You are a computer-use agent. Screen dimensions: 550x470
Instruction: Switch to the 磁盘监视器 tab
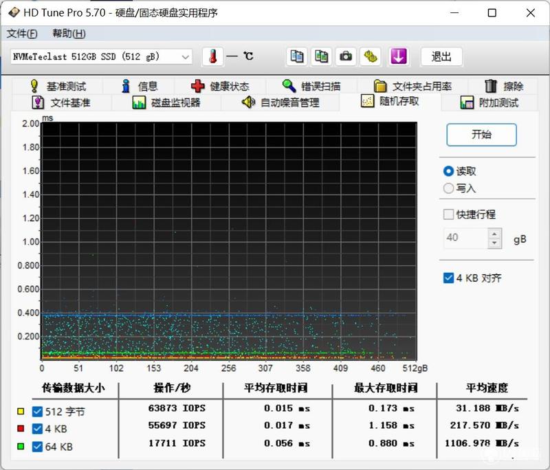pyautogui.click(x=166, y=102)
